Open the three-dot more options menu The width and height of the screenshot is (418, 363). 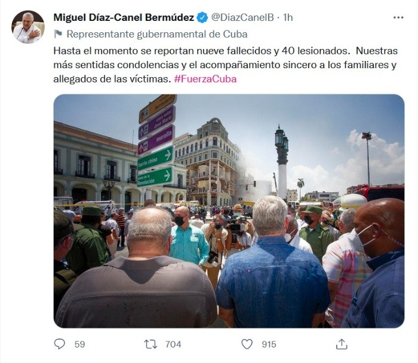click(398, 17)
